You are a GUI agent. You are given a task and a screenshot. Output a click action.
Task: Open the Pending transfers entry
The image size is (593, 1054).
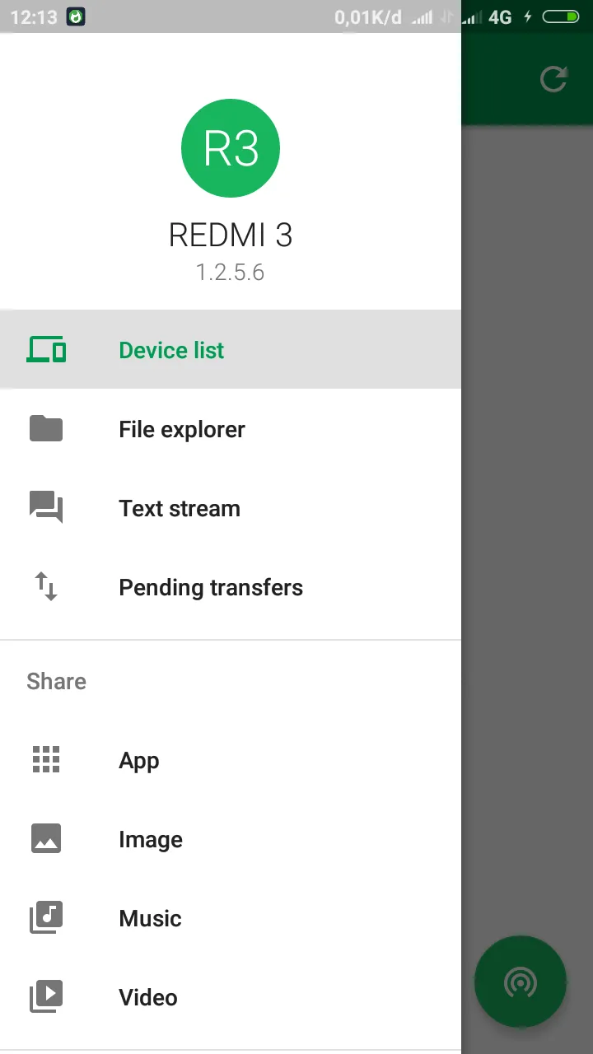click(x=231, y=587)
